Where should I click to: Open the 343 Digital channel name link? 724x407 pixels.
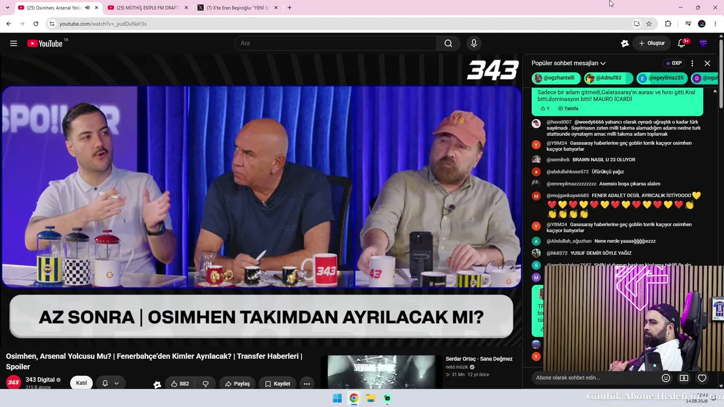pos(40,380)
